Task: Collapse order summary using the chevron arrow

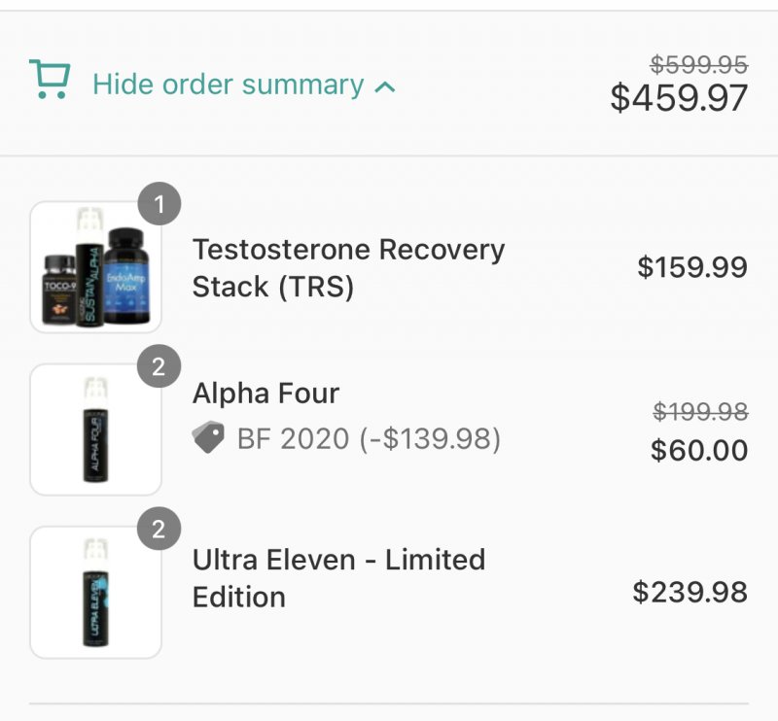Action: [385, 87]
